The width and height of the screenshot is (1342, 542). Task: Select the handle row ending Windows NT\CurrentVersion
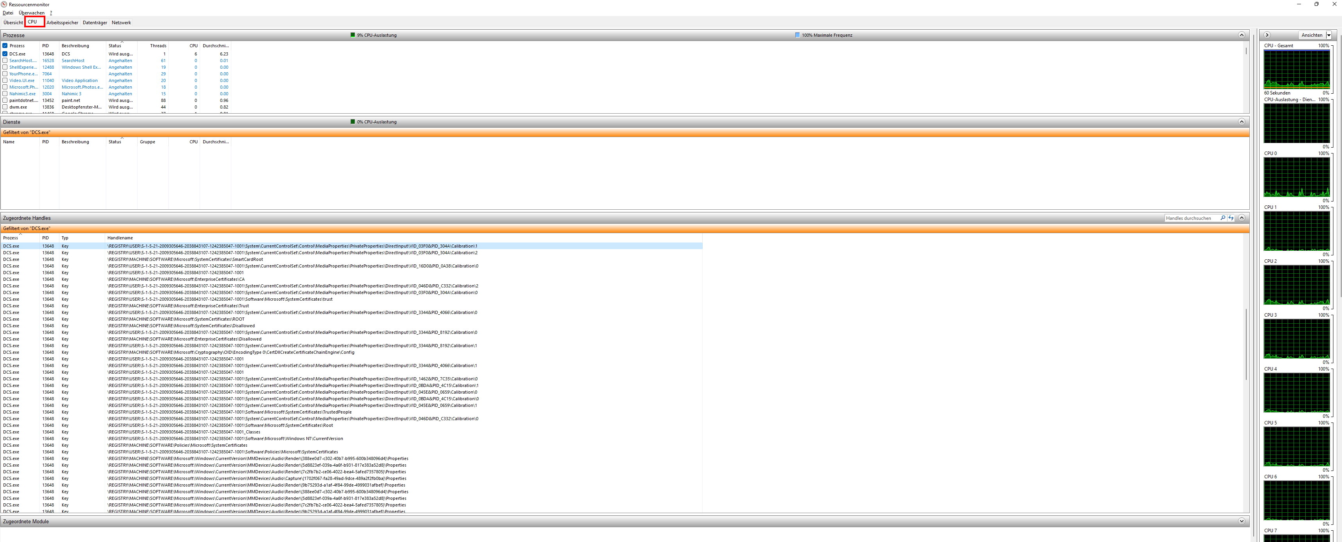(352, 439)
